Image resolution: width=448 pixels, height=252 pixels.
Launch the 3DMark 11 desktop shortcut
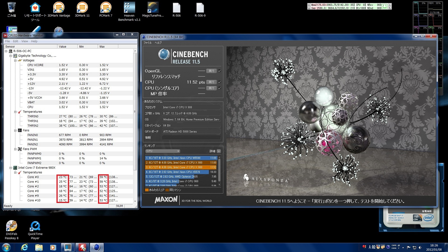(82, 10)
